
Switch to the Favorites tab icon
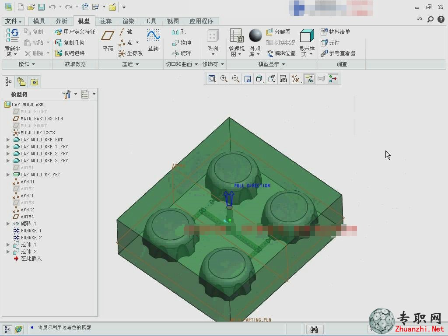click(34, 82)
